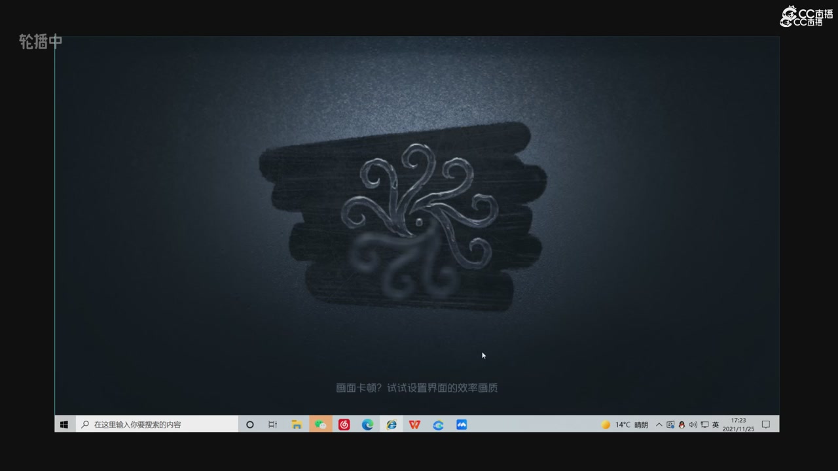Open Microsoft Edge from the taskbar
Screen dimensions: 838x471
point(367,425)
